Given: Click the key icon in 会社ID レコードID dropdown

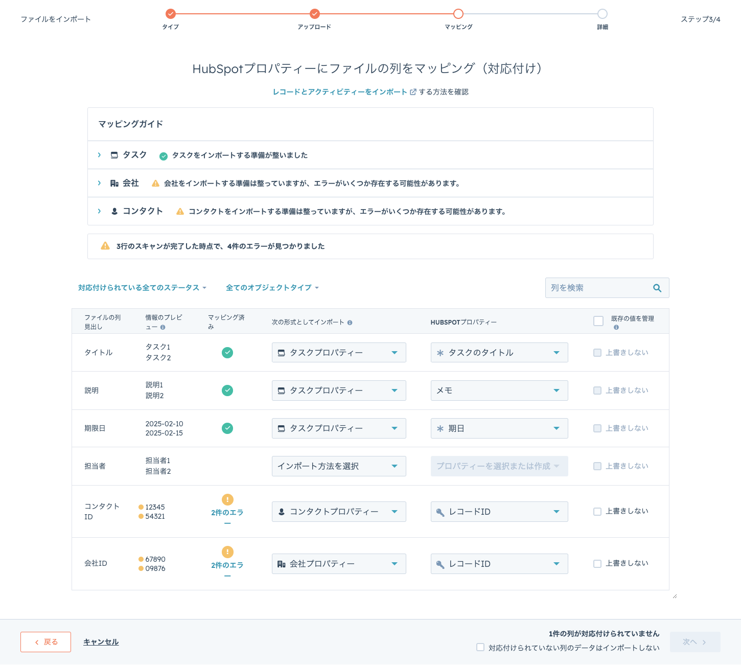Looking at the screenshot, I should coord(440,564).
